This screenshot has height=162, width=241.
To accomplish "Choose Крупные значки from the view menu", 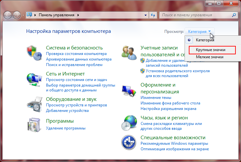I will (x=211, y=50).
